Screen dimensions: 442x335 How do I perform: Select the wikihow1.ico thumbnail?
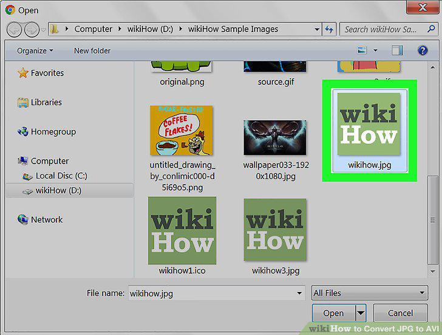coord(182,231)
